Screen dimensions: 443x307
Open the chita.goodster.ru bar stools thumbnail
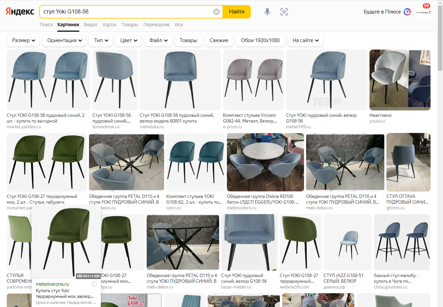402,242
